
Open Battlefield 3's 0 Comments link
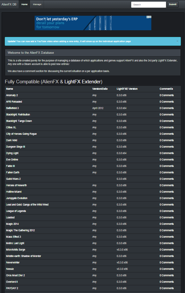166,108
